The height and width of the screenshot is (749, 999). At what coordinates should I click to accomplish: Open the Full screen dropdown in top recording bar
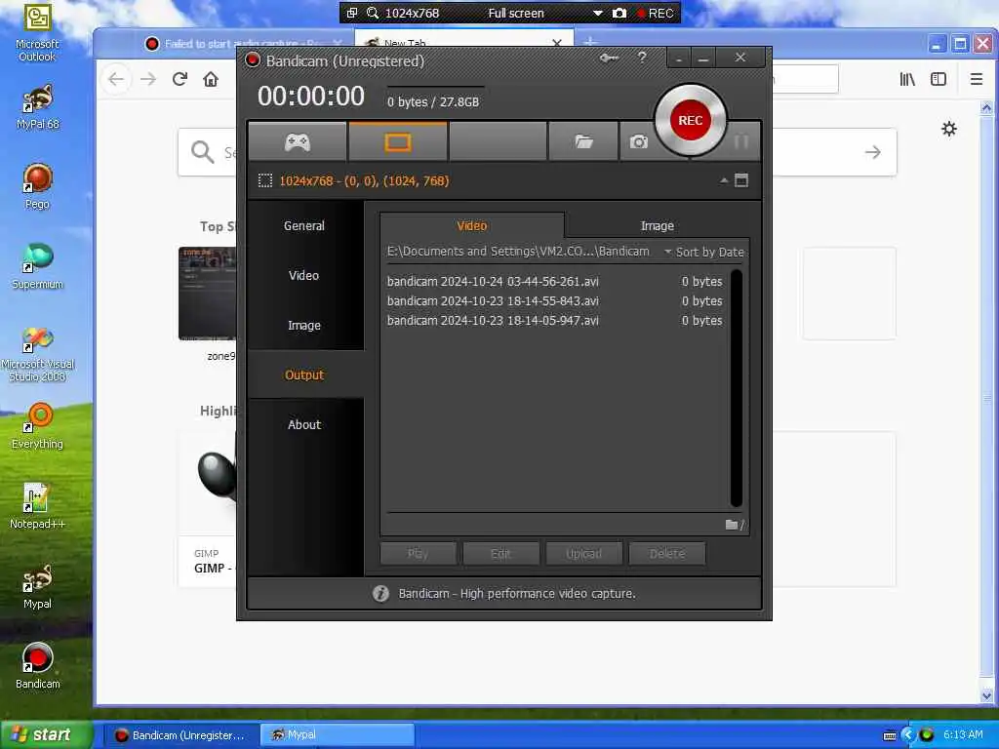[x=598, y=13]
